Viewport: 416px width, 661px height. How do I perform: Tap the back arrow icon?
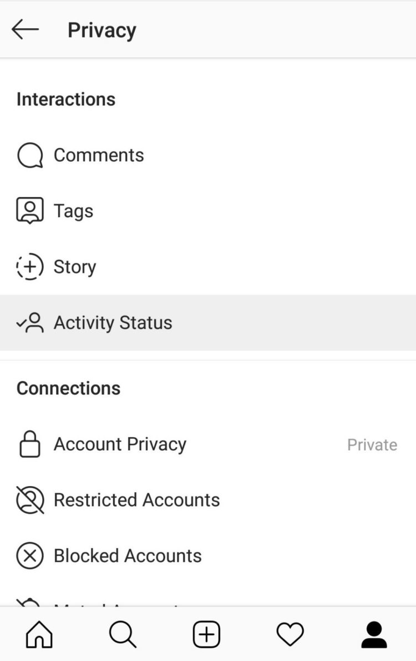25,29
